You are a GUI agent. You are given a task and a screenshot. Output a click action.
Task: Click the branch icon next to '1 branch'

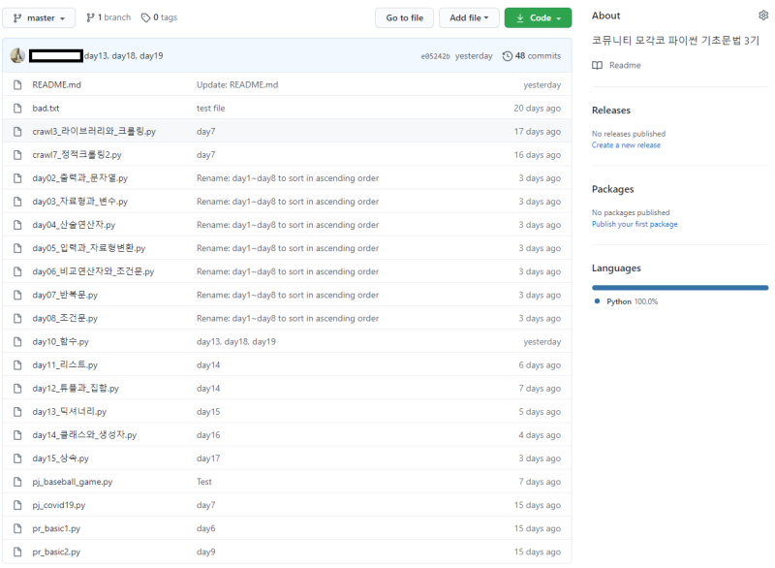(90, 17)
